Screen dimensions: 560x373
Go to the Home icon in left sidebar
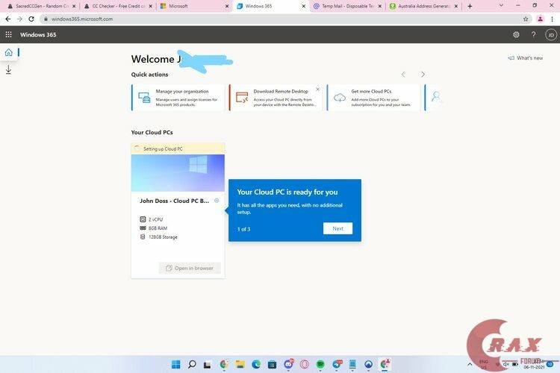coord(8,52)
